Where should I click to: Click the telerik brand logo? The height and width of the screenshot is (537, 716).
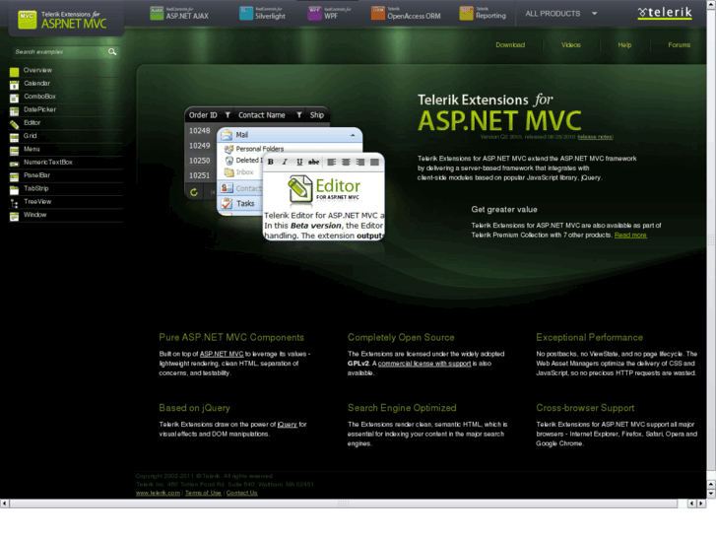point(665,13)
